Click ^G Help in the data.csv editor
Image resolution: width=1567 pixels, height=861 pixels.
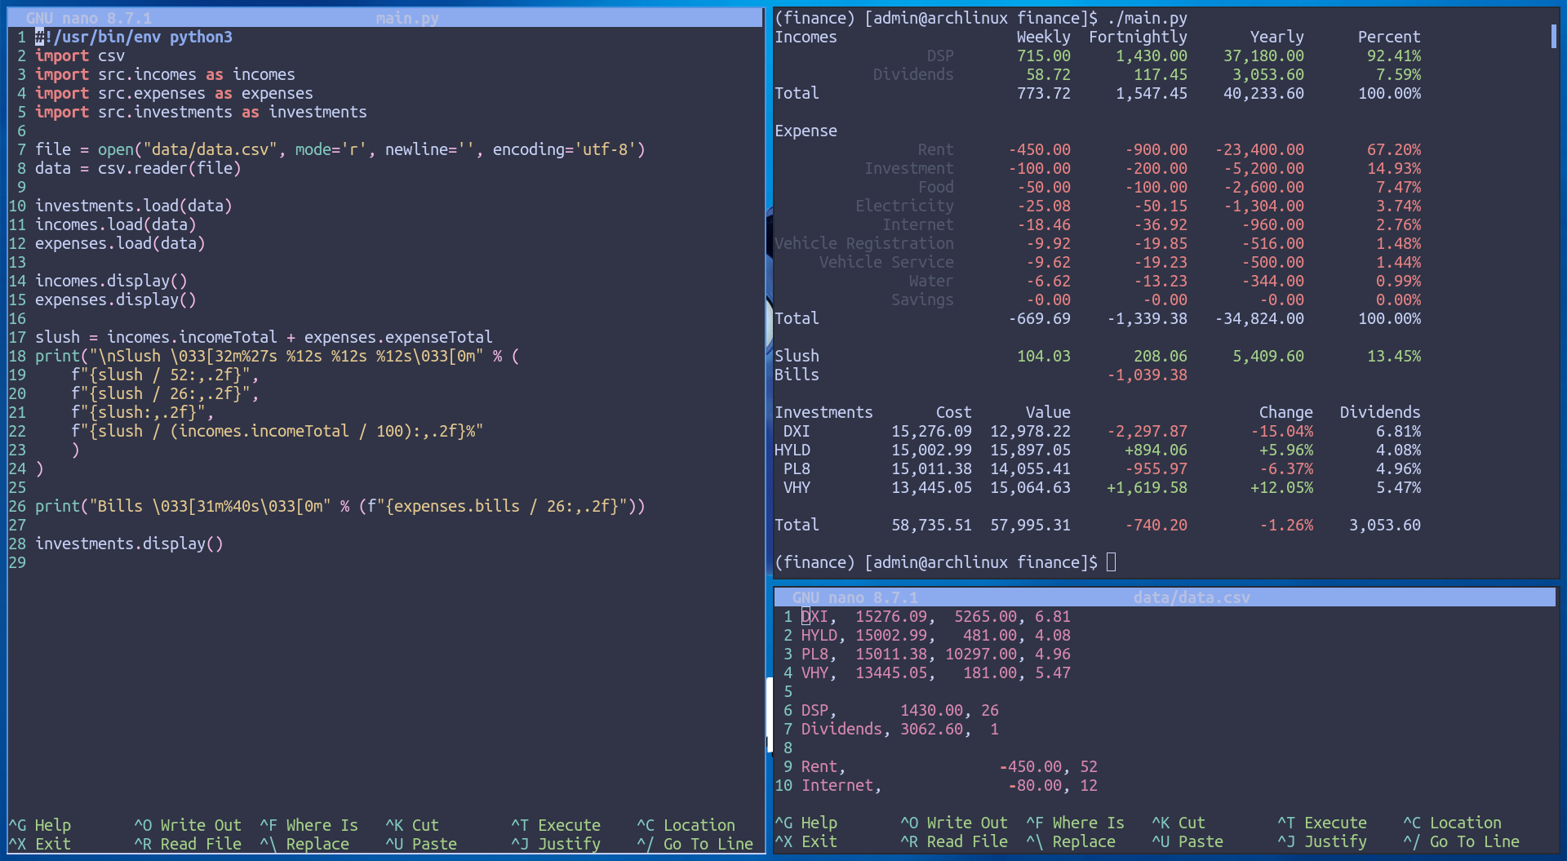[806, 823]
